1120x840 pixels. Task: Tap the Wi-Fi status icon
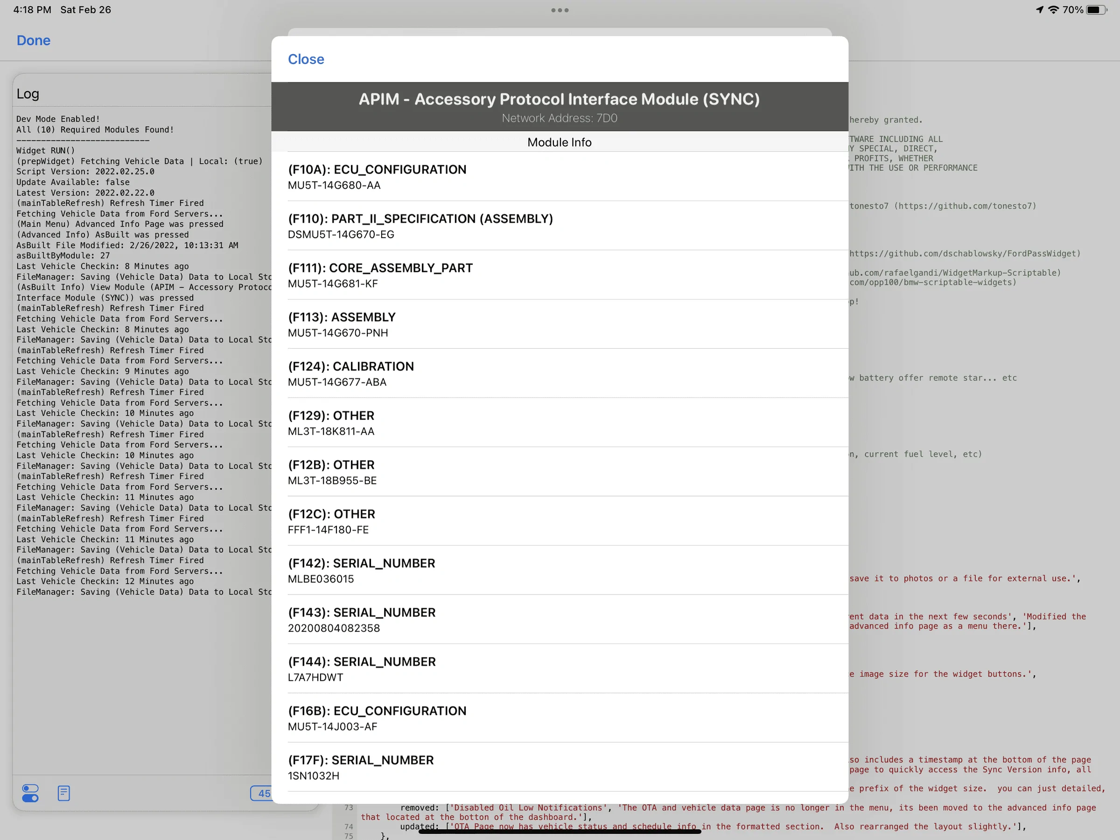coord(1053,10)
